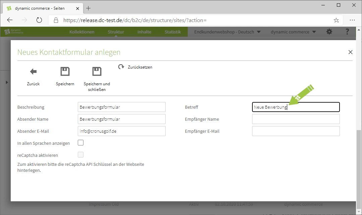Maximize the browser window

pyautogui.click(x=339, y=5)
